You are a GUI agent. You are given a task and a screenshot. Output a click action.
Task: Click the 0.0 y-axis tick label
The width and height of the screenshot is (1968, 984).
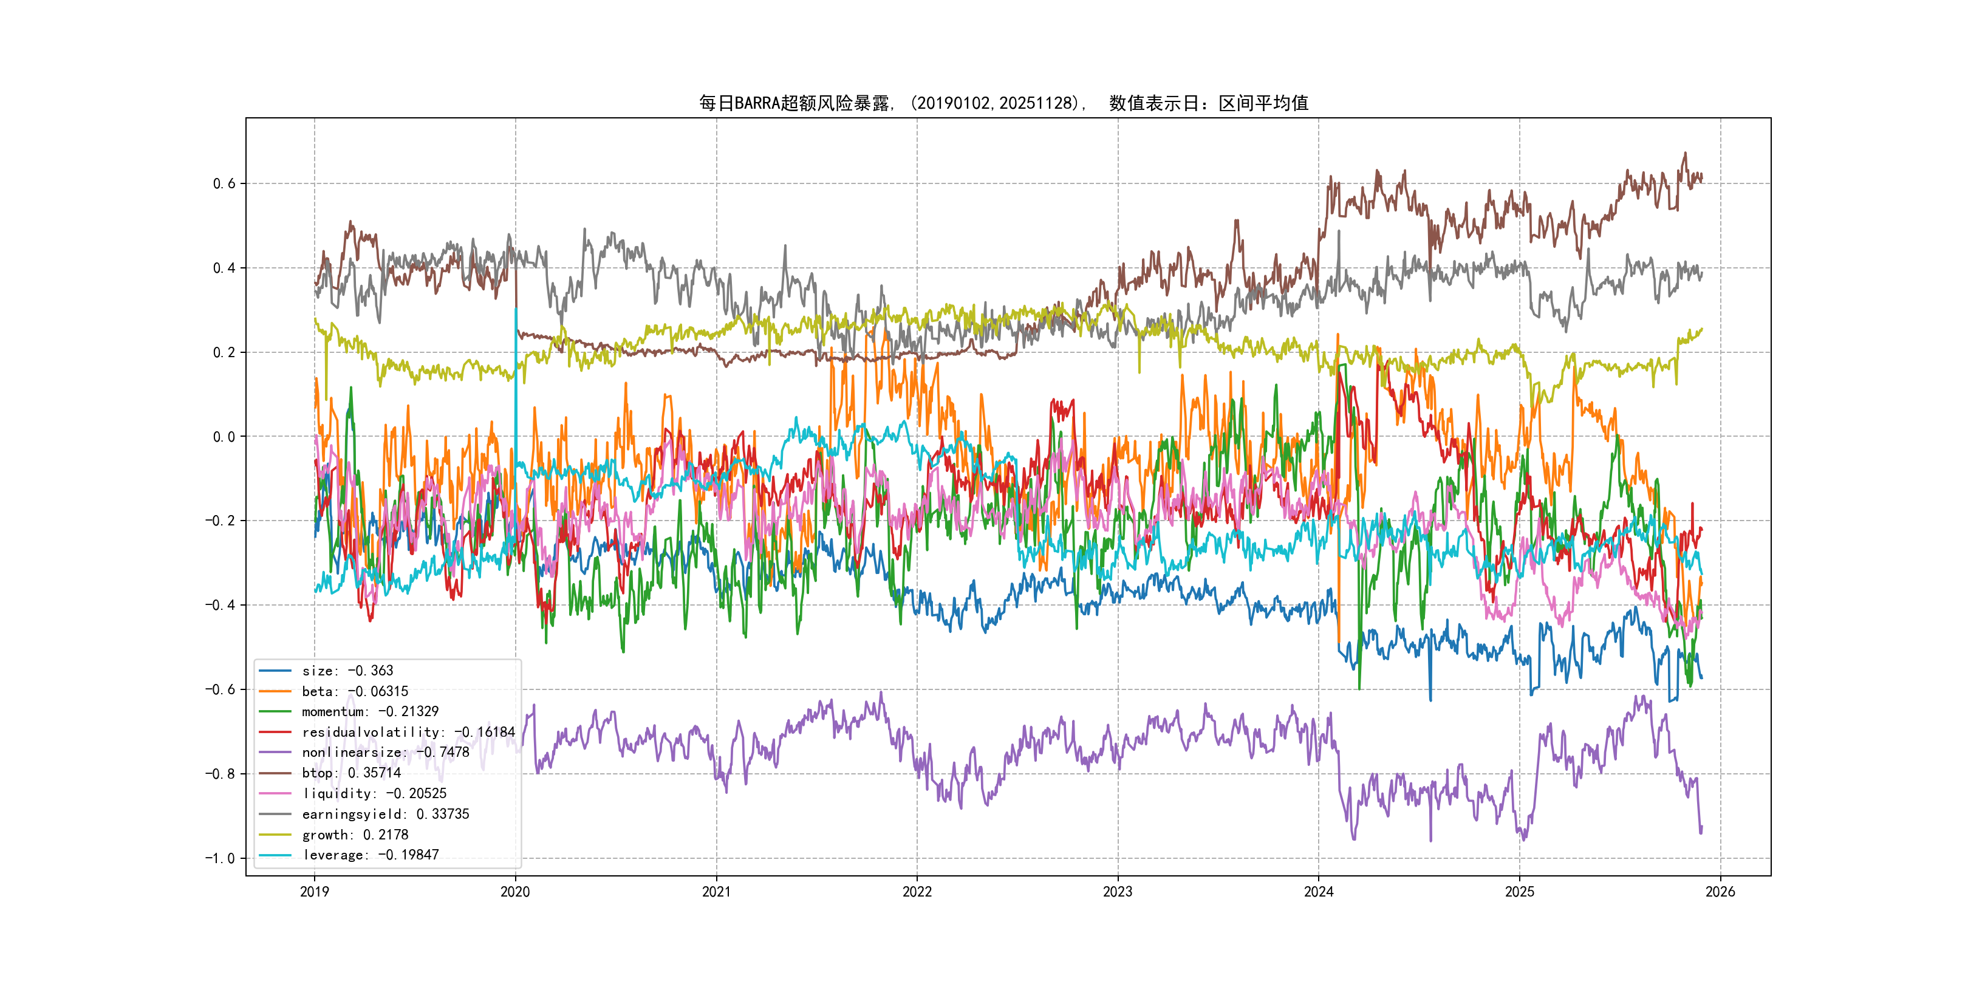tap(224, 437)
